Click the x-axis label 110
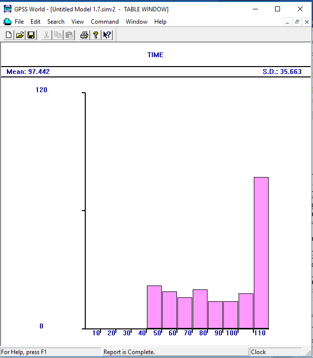This screenshot has width=313, height=358. point(260,333)
